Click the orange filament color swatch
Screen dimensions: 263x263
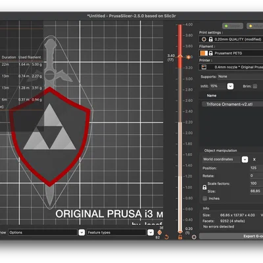click(204, 53)
